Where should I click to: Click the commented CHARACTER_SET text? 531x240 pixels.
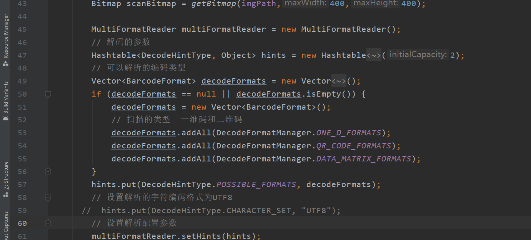(259, 210)
